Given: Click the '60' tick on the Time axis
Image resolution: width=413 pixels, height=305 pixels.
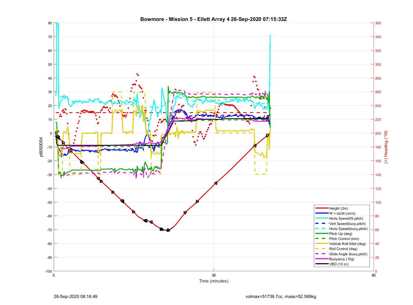Looking at the screenshot, I should [x=374, y=275].
